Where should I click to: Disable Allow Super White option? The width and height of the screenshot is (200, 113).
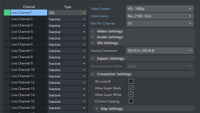click(x=131, y=95)
